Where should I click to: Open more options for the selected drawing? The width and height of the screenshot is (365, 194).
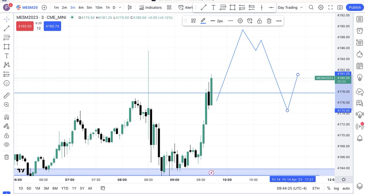279,21
